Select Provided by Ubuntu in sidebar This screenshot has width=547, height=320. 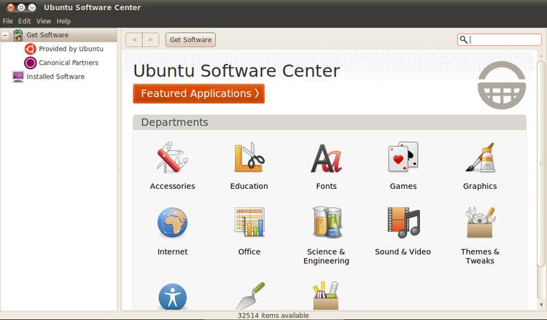[x=71, y=49]
